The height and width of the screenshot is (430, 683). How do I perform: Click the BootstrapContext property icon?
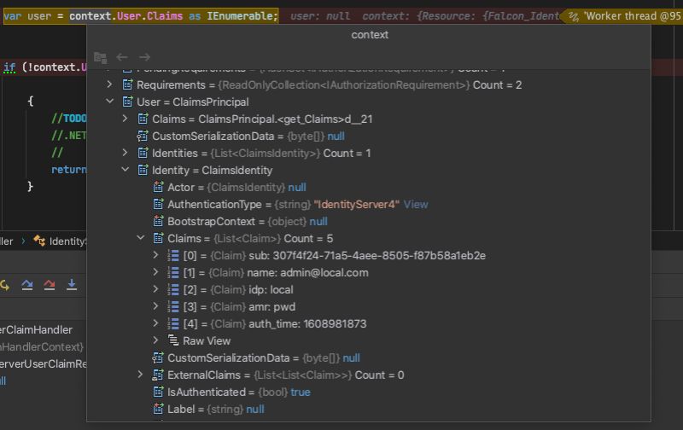[x=158, y=221]
